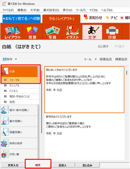Select the 賀詞・年始のことば subcategory

tap(20, 97)
